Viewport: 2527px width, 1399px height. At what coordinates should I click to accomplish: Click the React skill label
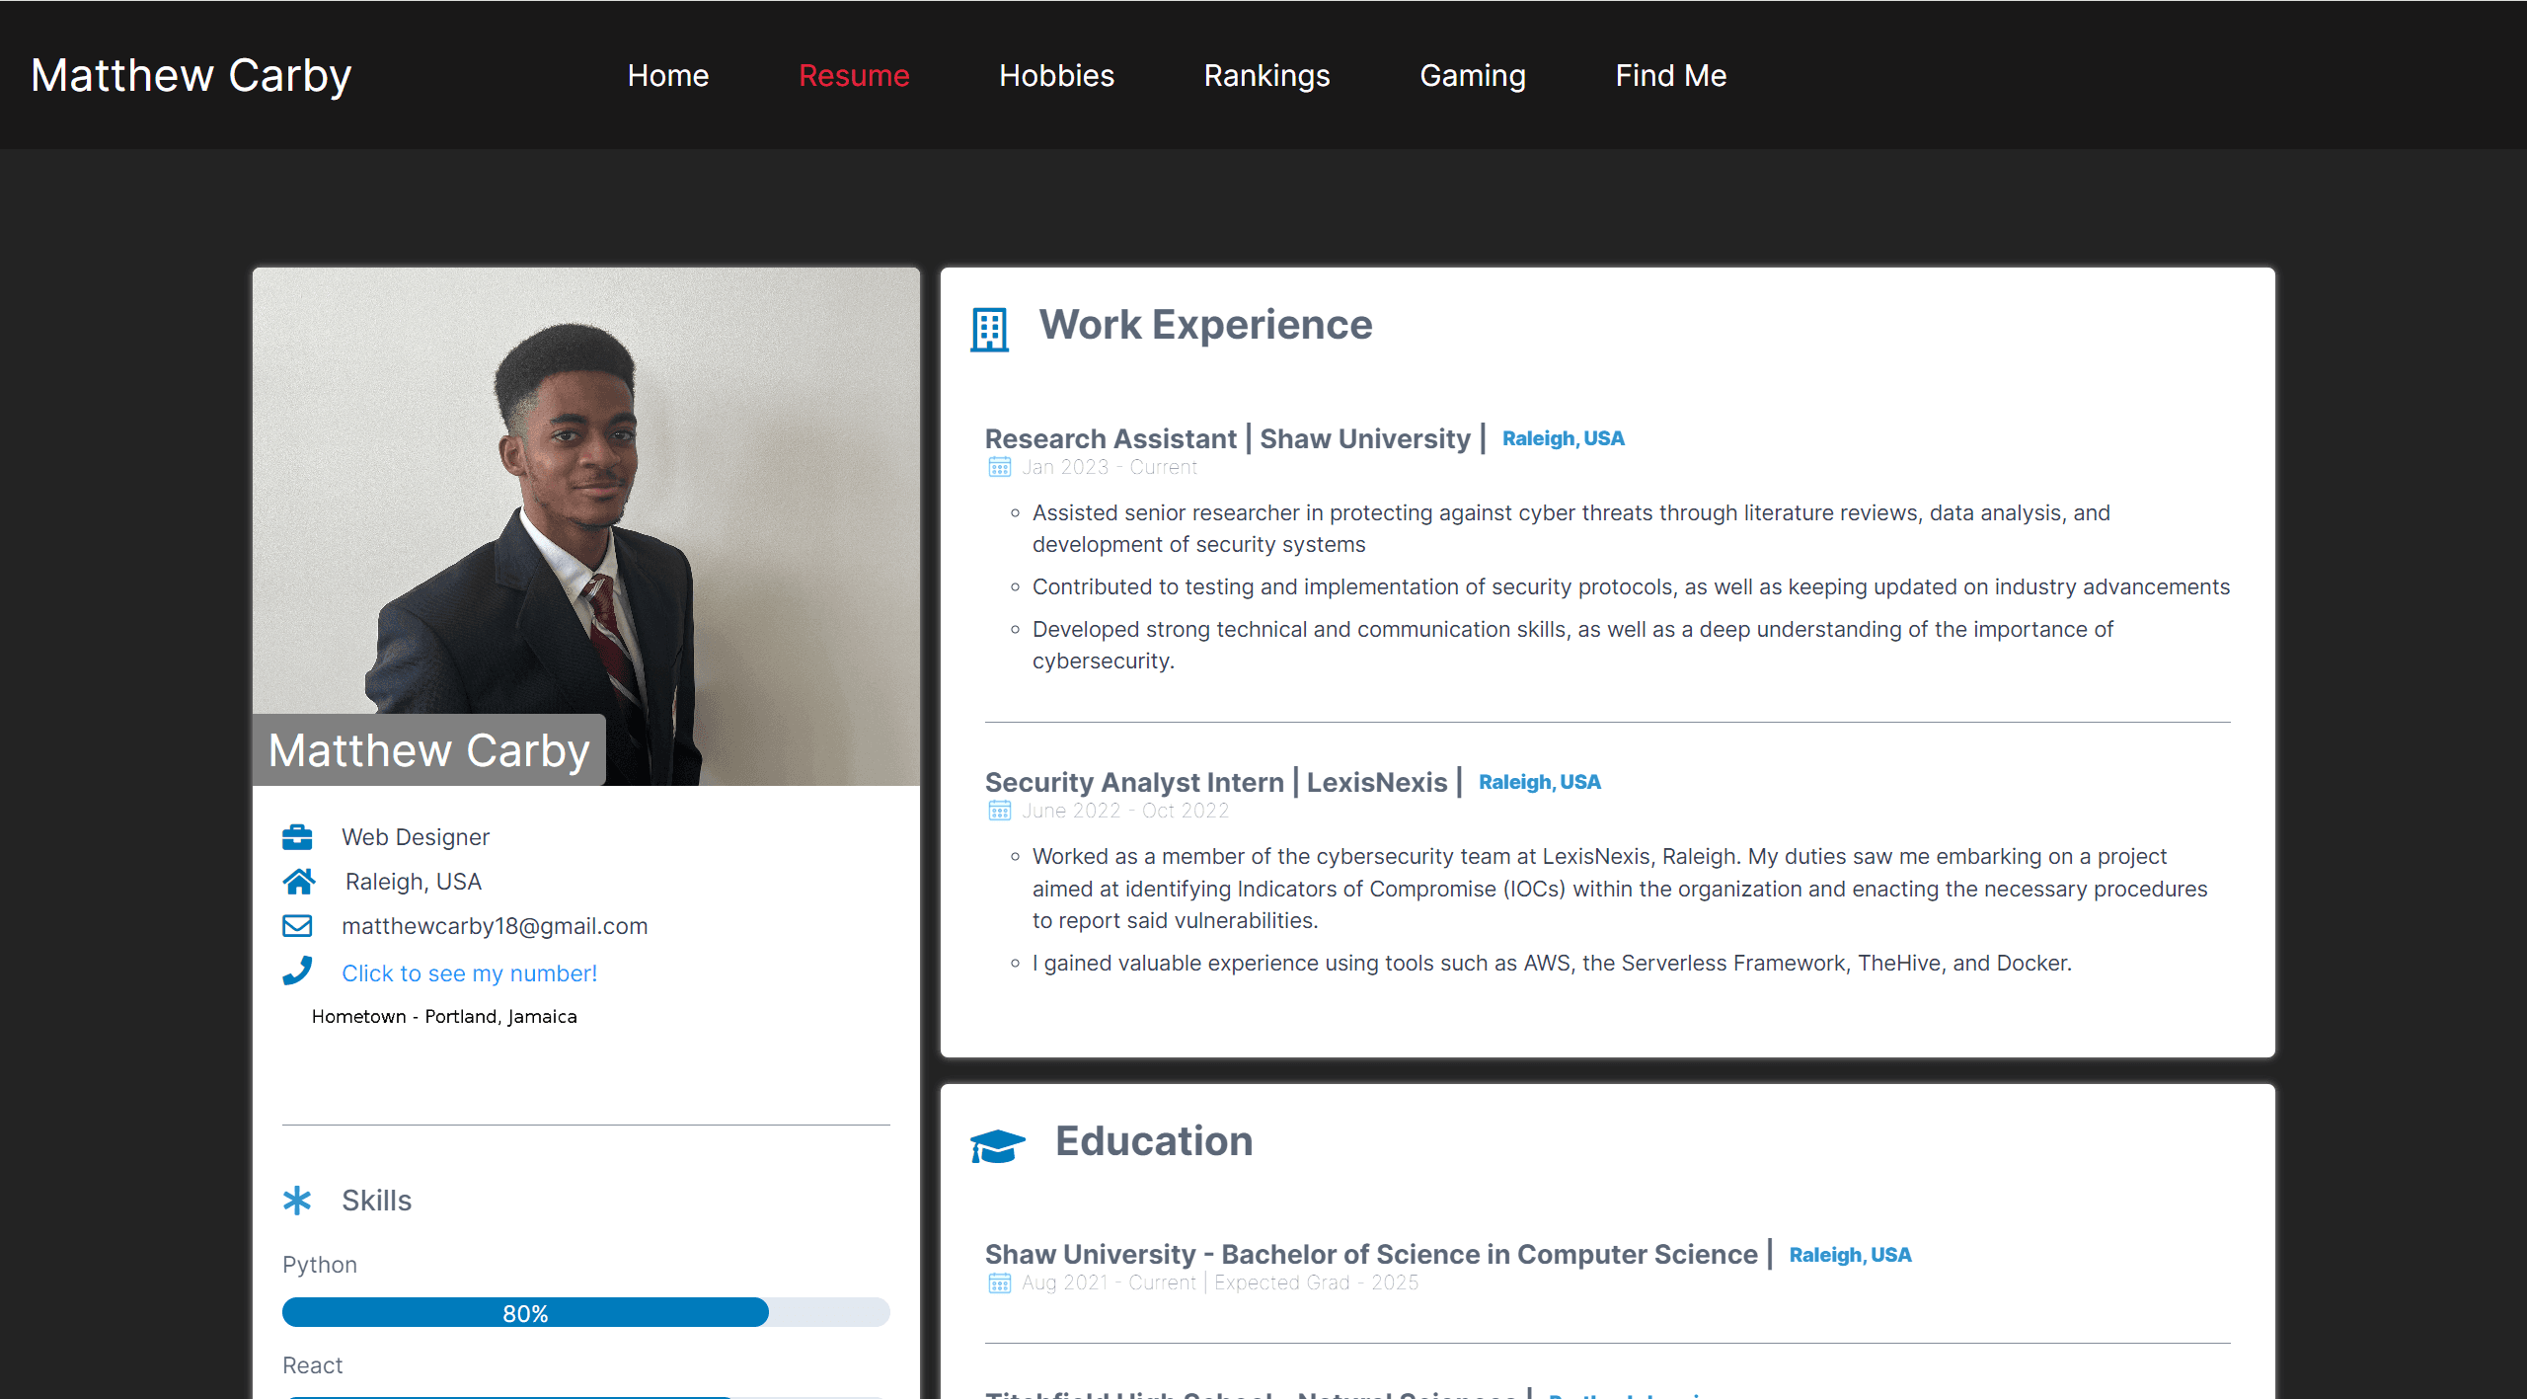(x=312, y=1365)
